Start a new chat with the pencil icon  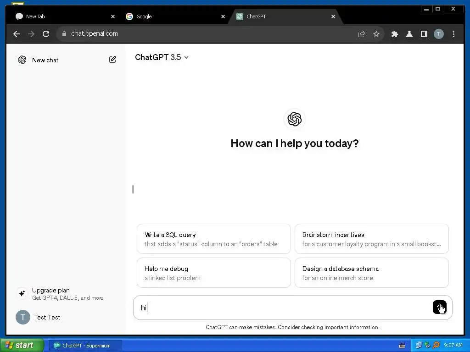[112, 60]
